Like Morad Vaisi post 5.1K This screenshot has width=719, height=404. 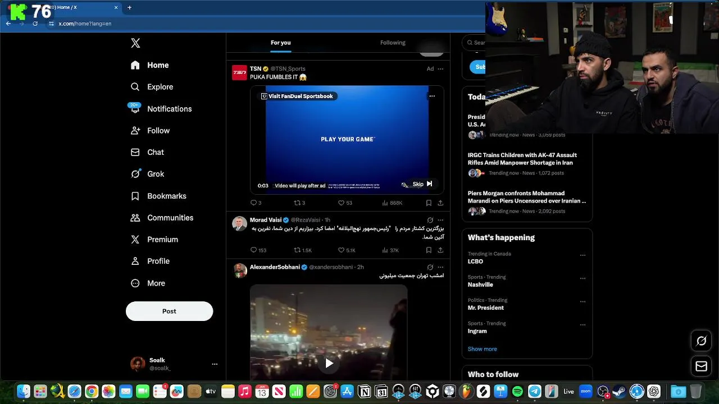tap(347, 250)
